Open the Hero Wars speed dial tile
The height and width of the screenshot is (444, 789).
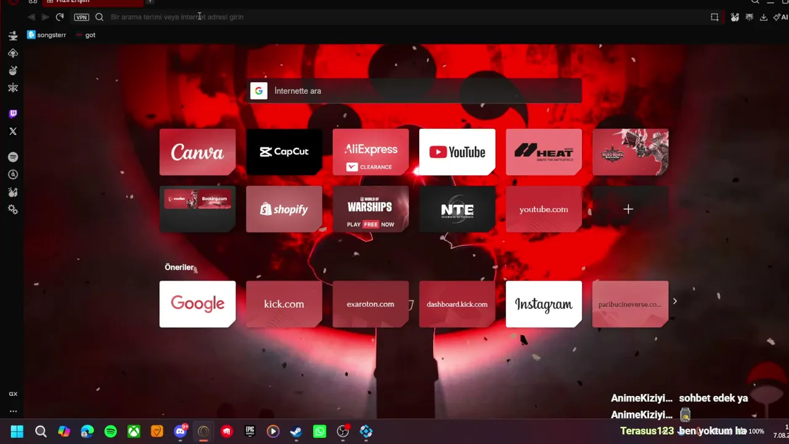click(630, 152)
